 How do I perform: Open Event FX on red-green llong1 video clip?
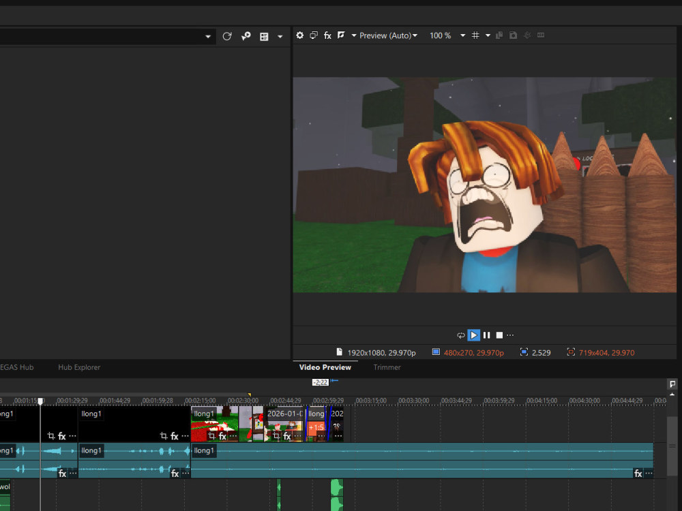click(x=222, y=436)
